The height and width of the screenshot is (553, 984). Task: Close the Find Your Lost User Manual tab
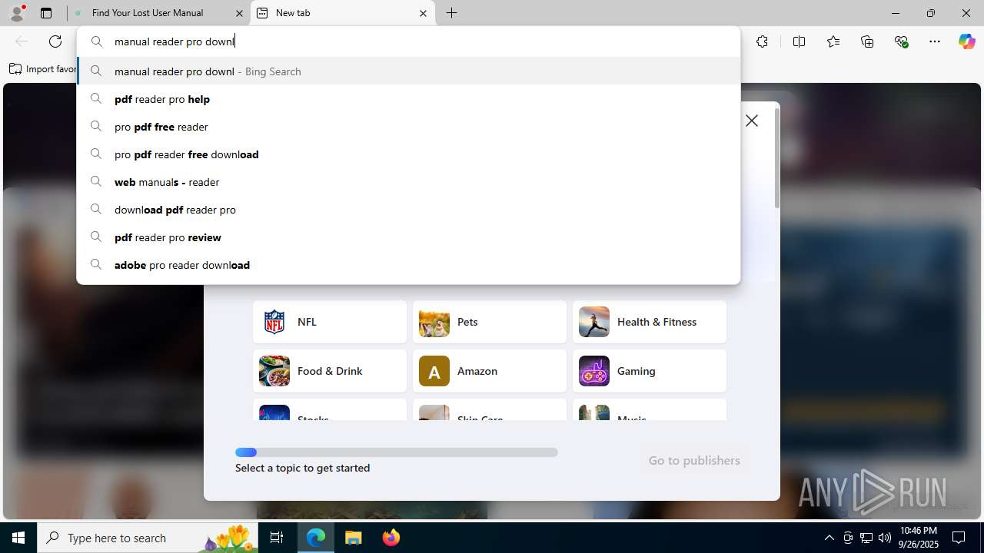point(240,13)
